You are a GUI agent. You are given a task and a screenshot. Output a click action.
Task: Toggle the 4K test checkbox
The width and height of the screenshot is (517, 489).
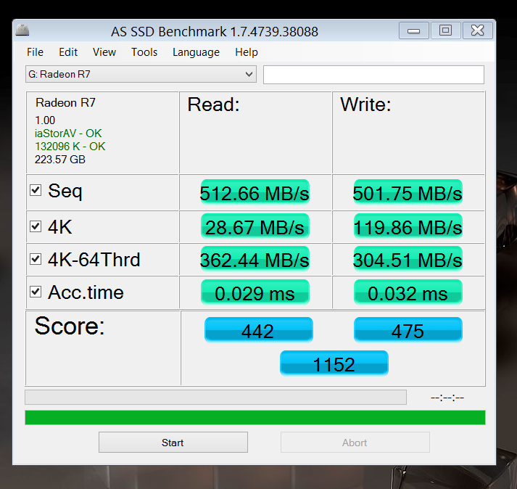(x=36, y=226)
